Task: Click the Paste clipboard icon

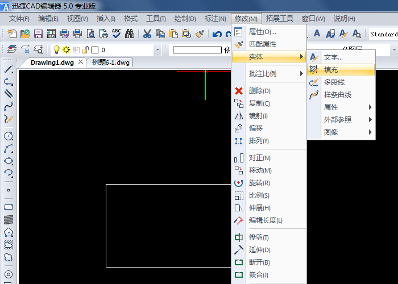Action: point(173,34)
